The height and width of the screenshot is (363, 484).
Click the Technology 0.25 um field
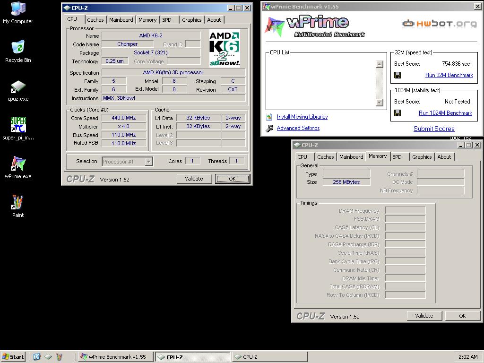click(115, 61)
